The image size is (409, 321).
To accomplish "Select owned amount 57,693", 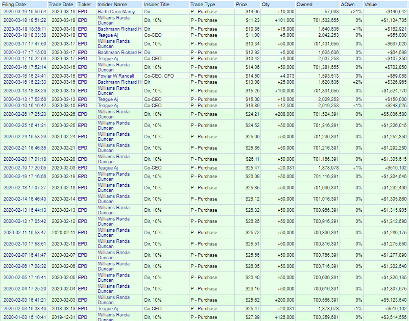I will (x=331, y=12).
